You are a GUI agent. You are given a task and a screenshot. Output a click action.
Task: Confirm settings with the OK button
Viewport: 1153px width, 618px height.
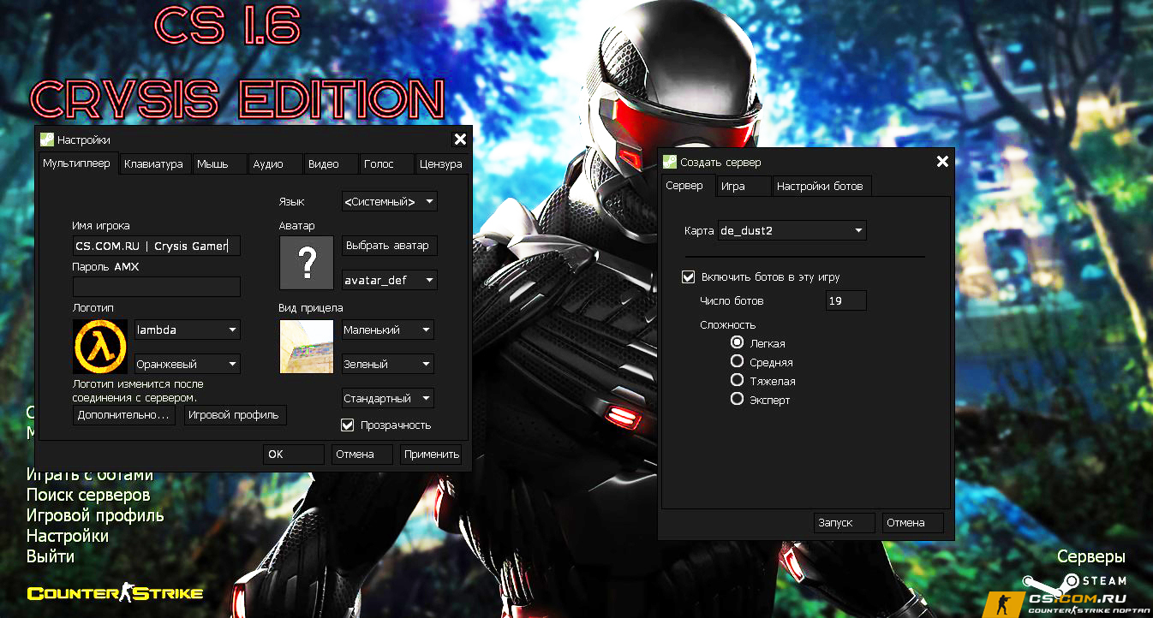[294, 454]
